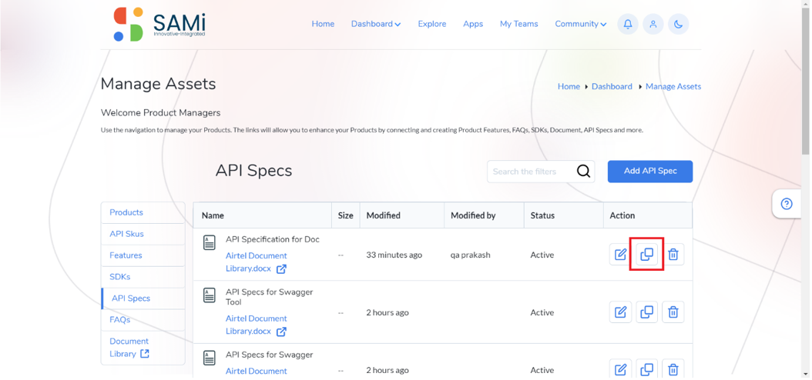Delete the last API Specs for Swagger row
This screenshot has height=380, width=812.
(673, 369)
